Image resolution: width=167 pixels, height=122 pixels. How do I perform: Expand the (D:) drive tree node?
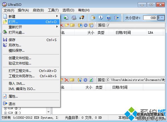(5, 108)
